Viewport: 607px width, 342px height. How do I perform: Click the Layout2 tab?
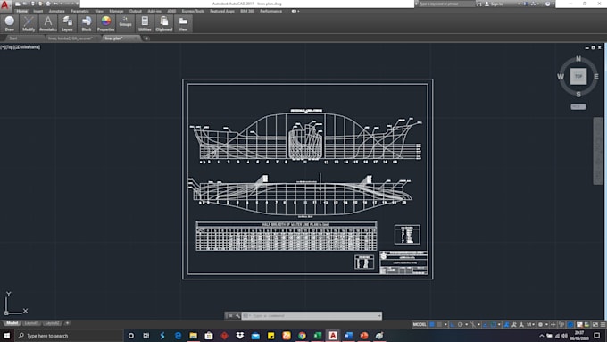click(x=52, y=323)
